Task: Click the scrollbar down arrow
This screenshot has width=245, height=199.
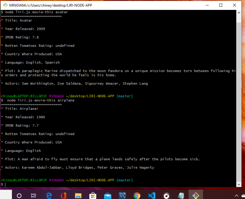Action: pos(239,185)
